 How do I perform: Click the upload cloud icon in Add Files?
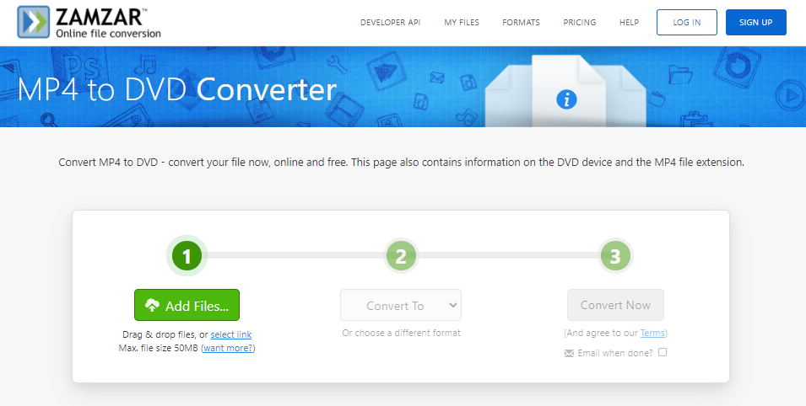(x=153, y=306)
